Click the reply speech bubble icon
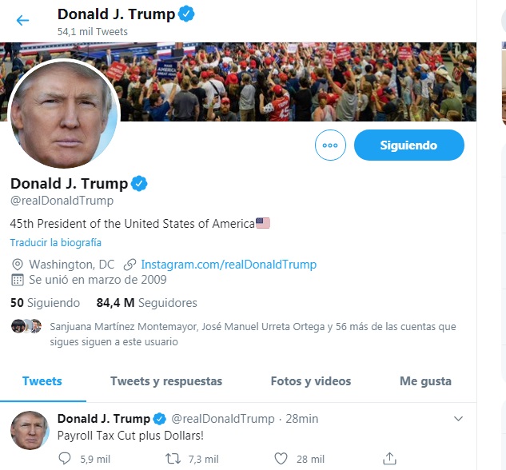This screenshot has height=470, width=506. tap(65, 458)
